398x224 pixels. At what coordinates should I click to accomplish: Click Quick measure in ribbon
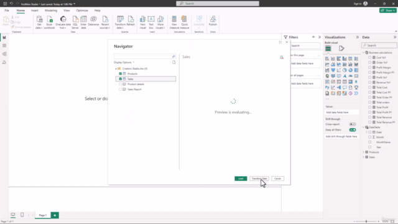(185, 22)
